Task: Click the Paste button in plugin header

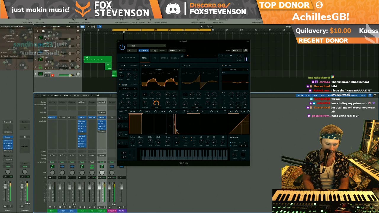Action: coord(163,50)
